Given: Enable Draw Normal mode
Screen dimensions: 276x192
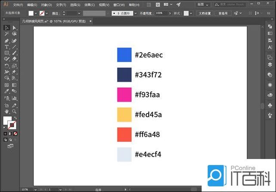Looking at the screenshot, I should pyautogui.click(x=6, y=140).
